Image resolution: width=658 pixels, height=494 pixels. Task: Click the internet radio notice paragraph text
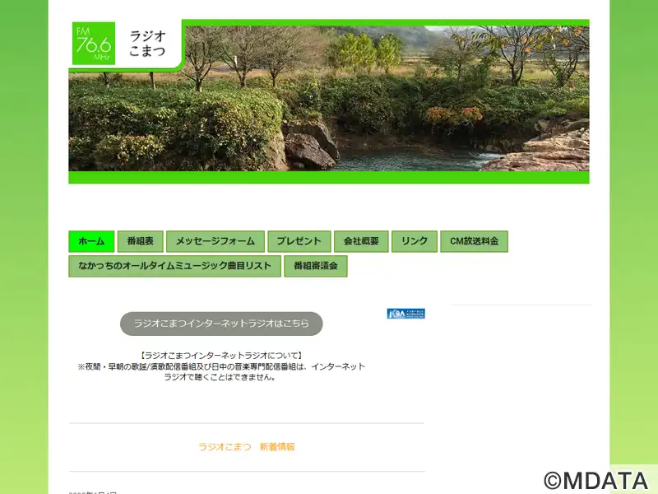221,372
